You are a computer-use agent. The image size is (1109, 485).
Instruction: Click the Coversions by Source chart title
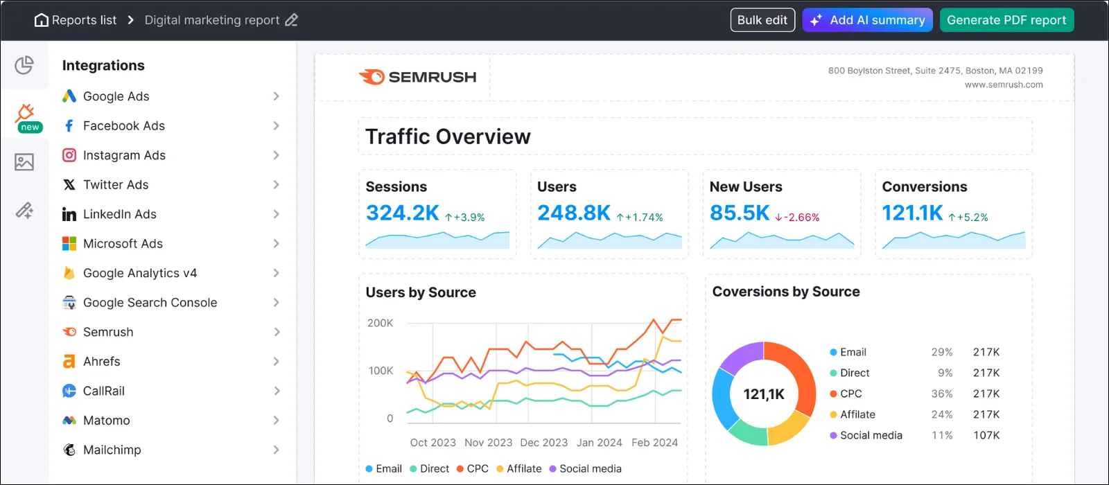[786, 292]
